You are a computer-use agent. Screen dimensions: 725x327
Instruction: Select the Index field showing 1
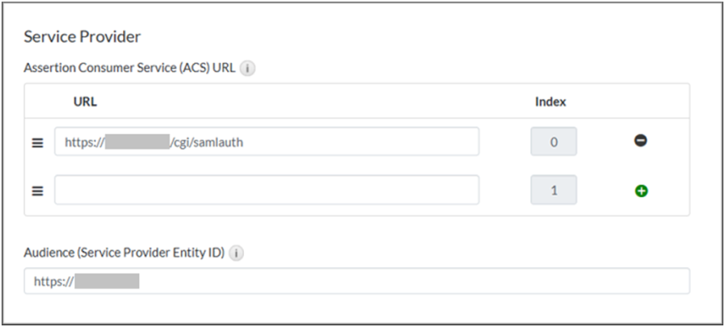pyautogui.click(x=554, y=191)
